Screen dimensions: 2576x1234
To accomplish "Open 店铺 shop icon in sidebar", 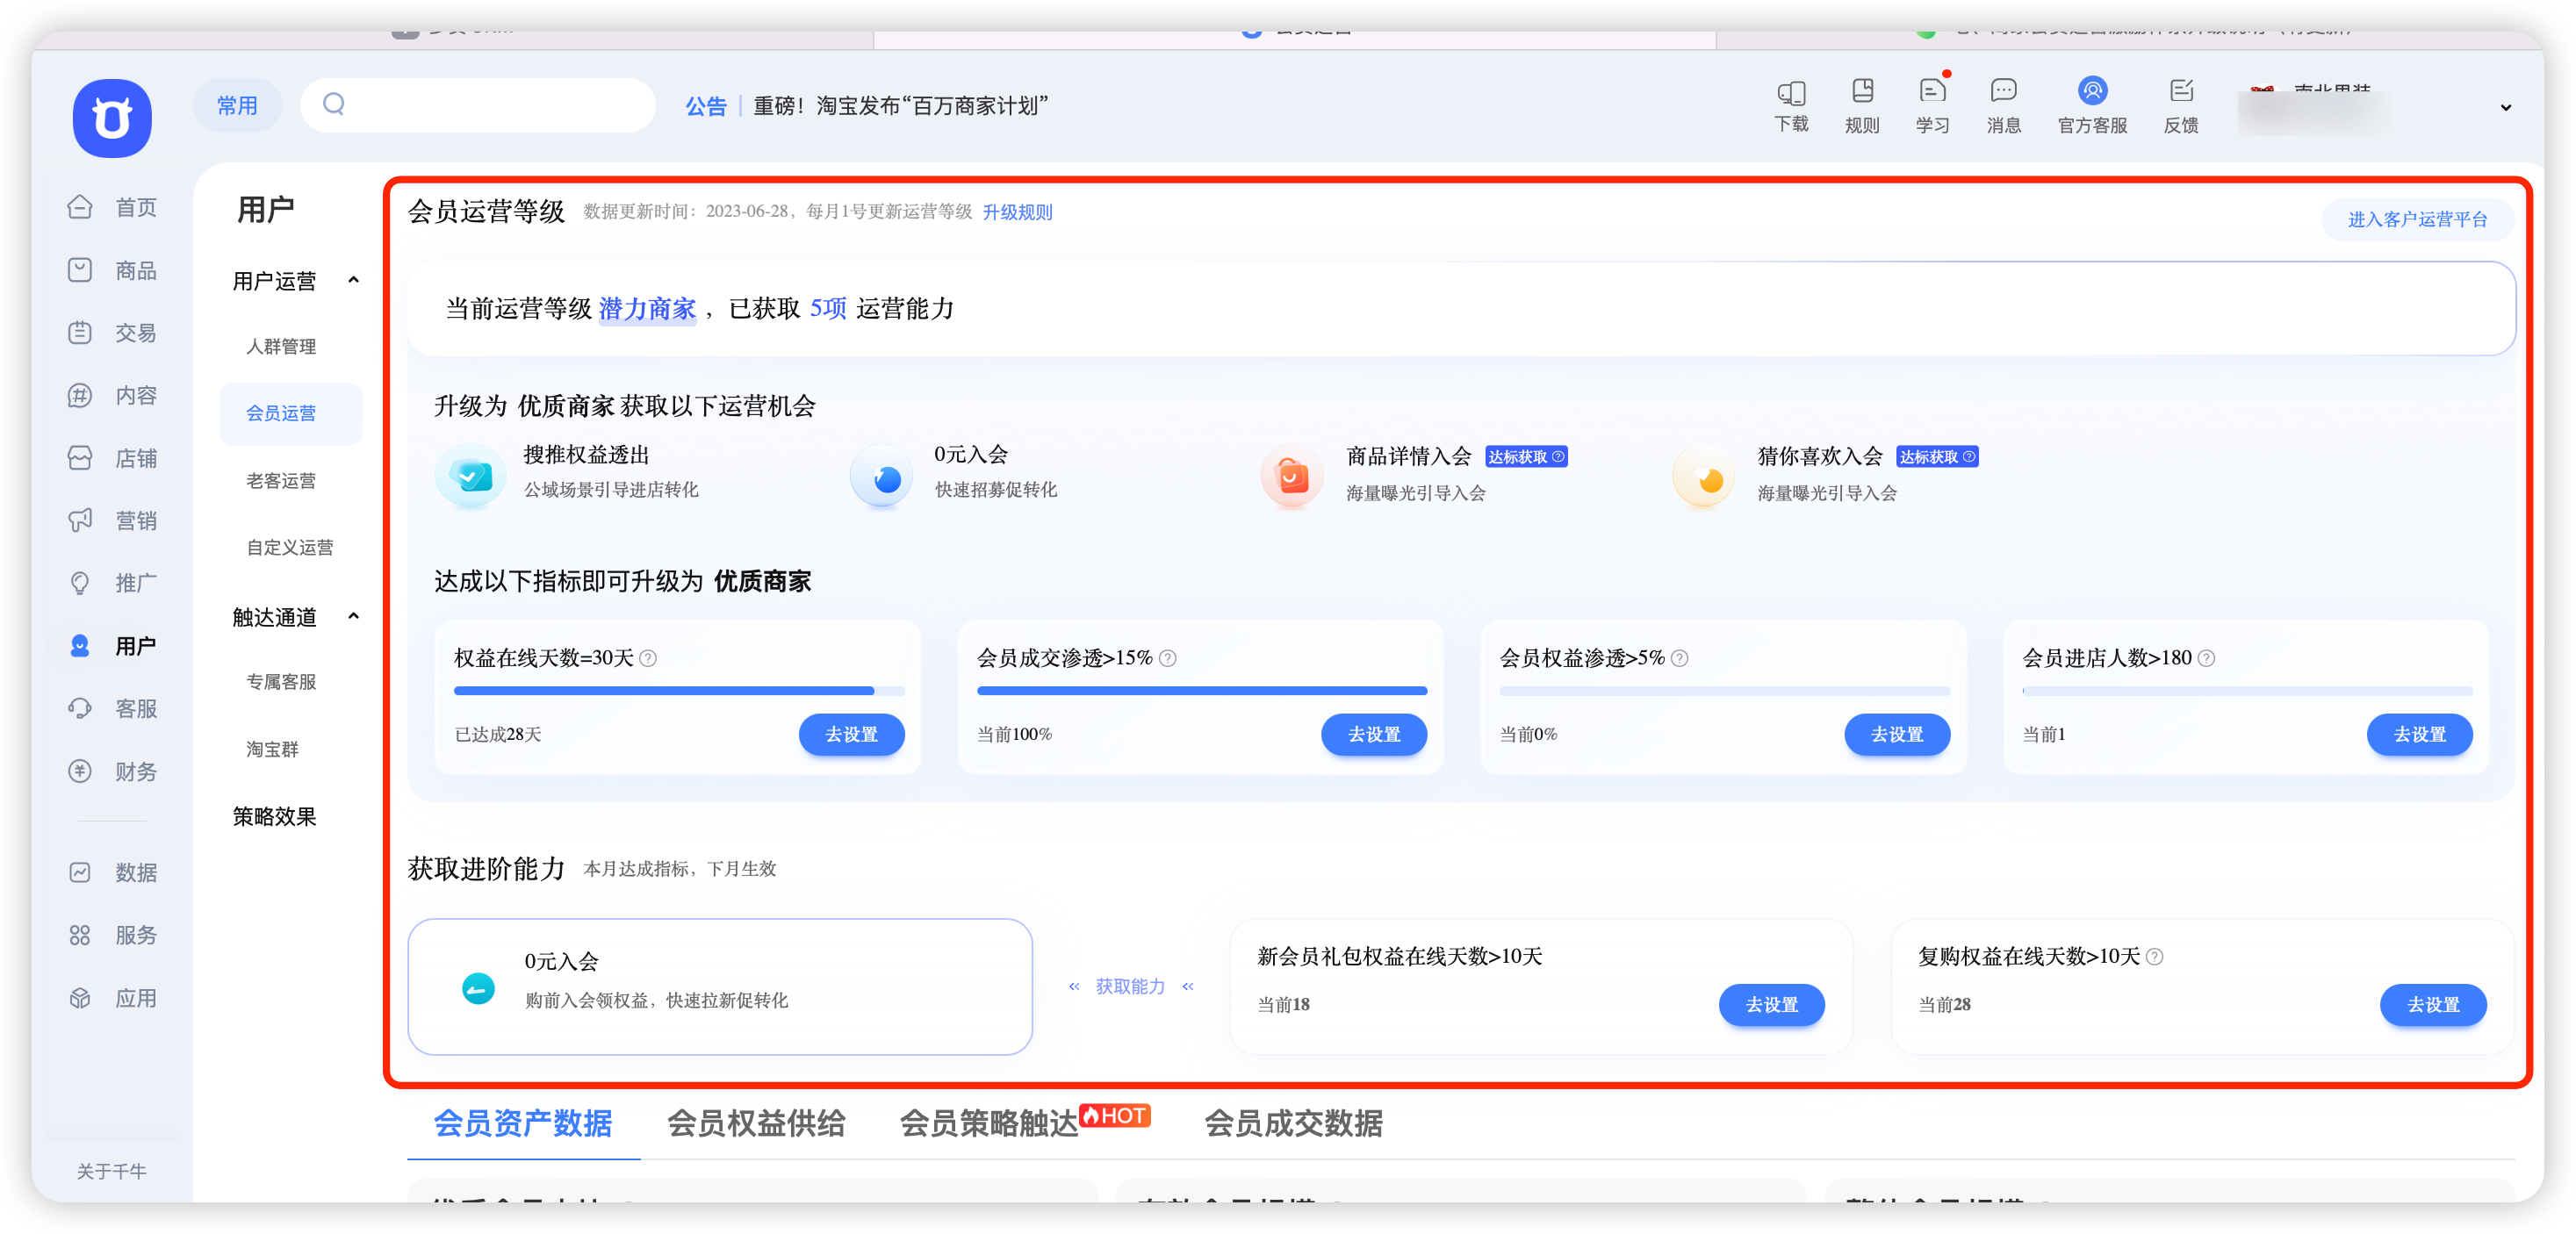I will (x=80, y=458).
